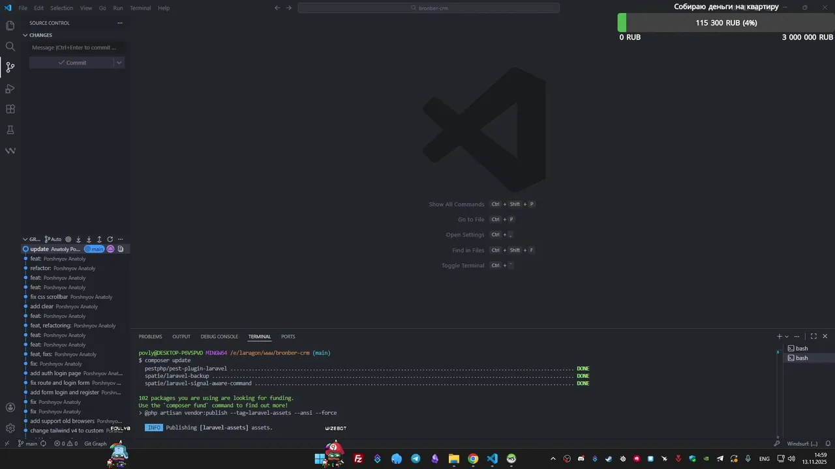Screen dimensions: 835x469
Task: Go forward with the navigation arrow
Action: tap(289, 8)
